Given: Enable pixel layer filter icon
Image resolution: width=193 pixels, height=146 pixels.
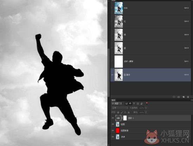Looking at the screenshot, I should (x=126, y=104).
